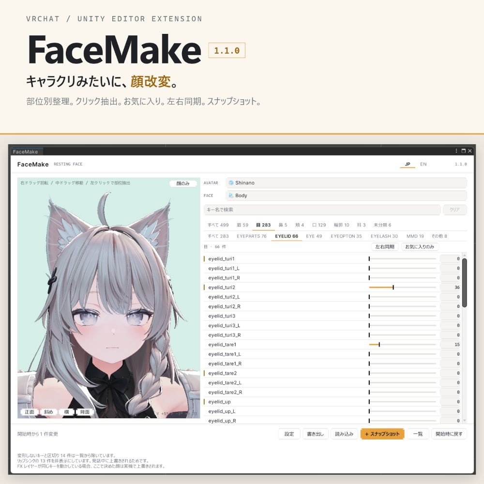This screenshot has height=484, width=484.
Task: Click the scrollbar down arrow of list
Action: [x=464, y=421]
